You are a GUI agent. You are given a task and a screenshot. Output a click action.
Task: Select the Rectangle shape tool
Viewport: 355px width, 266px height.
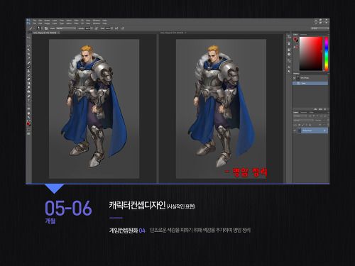29,109
